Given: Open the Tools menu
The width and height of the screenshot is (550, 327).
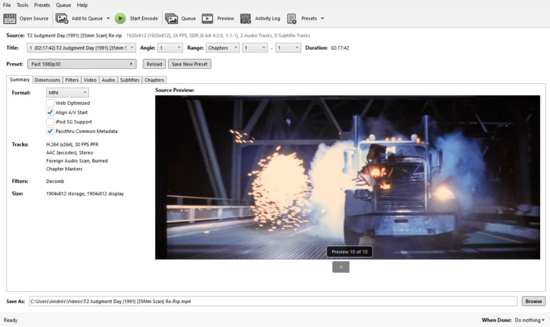Looking at the screenshot, I should tap(23, 5).
